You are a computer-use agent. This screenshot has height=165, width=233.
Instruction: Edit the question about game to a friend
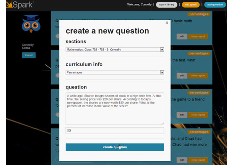pyautogui.click(x=182, y=115)
